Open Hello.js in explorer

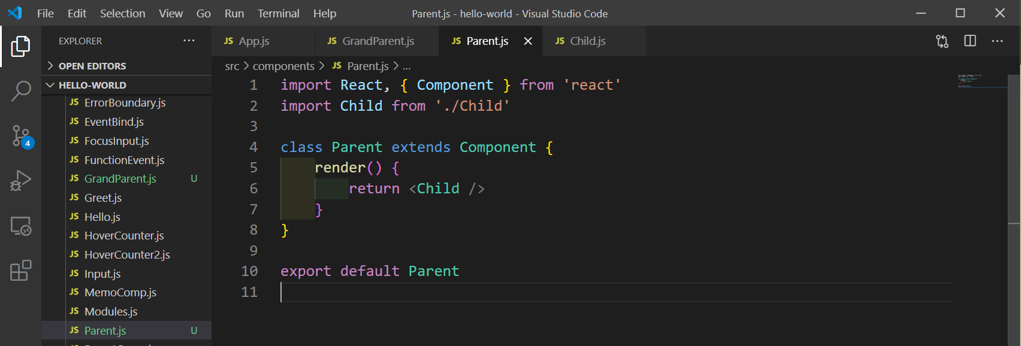pyautogui.click(x=126, y=217)
